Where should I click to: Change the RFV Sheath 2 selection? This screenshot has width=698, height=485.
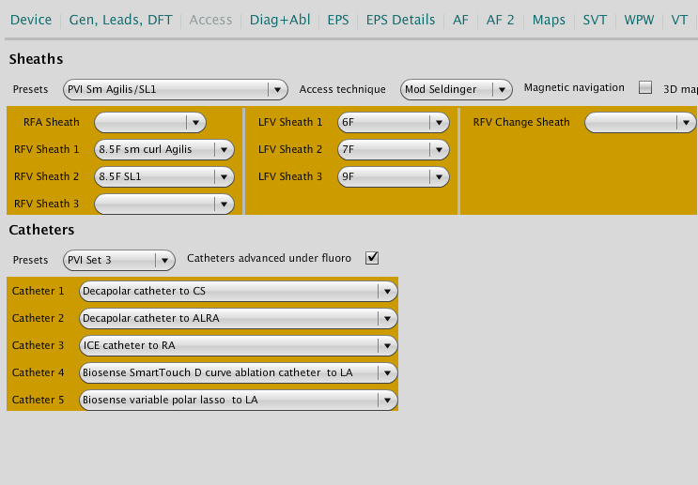coord(164,176)
